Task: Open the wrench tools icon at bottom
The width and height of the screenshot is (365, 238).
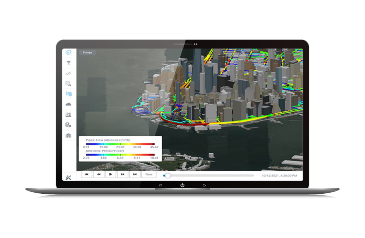Action: click(68, 177)
